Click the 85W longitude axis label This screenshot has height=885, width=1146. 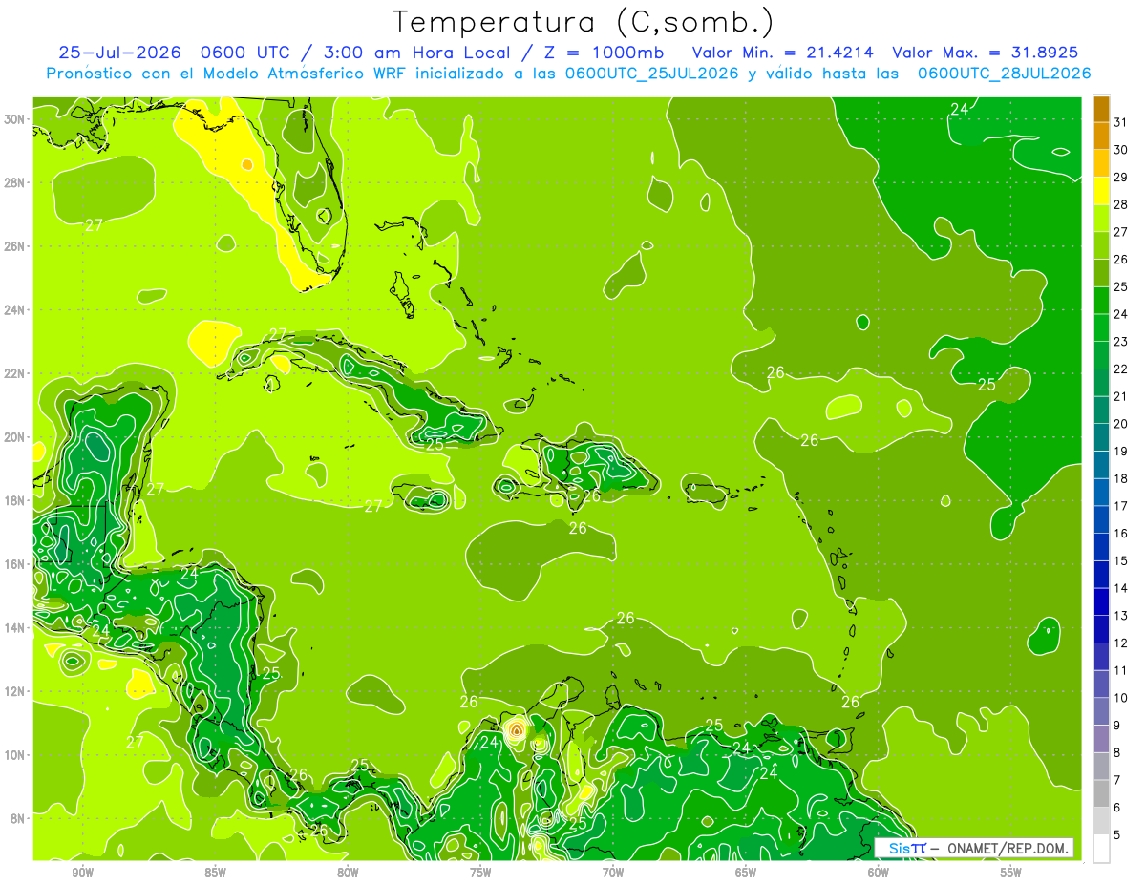pos(215,873)
